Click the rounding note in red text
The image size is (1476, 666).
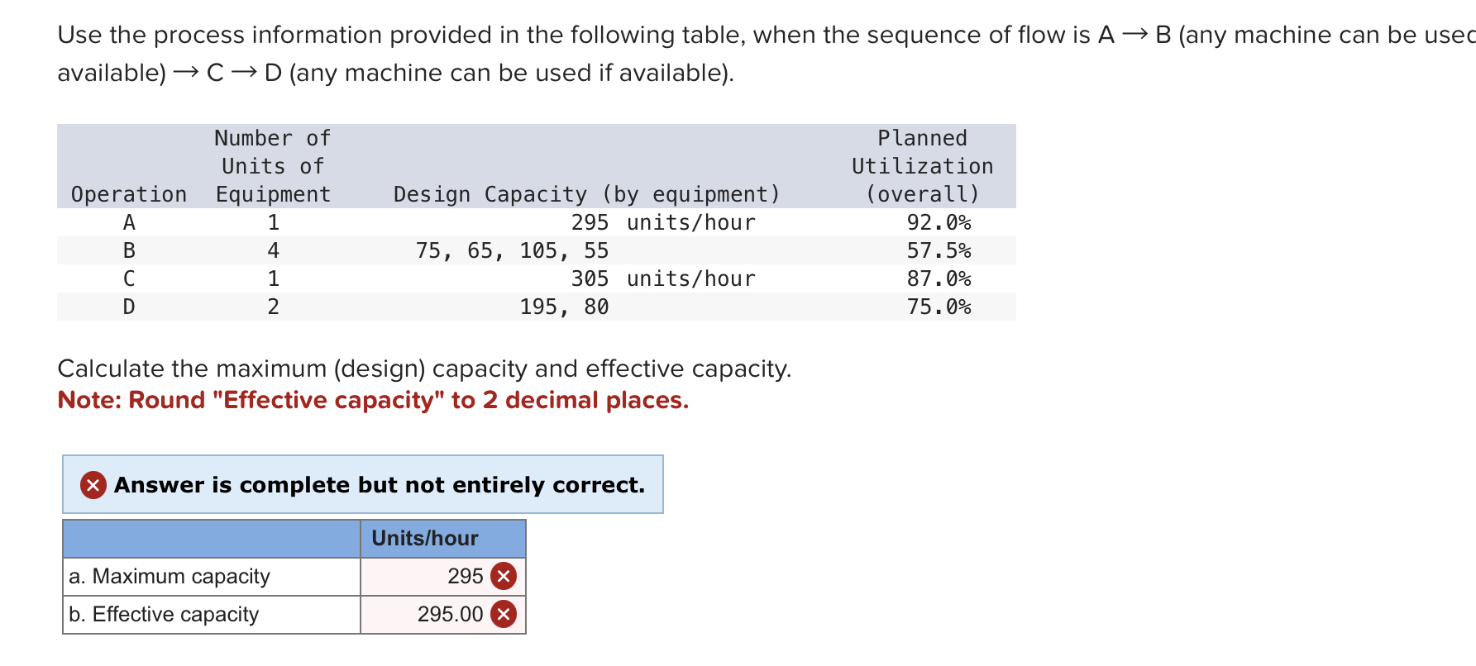372,400
